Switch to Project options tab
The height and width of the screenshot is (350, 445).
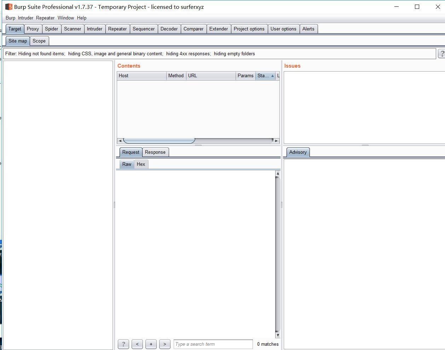pos(249,29)
